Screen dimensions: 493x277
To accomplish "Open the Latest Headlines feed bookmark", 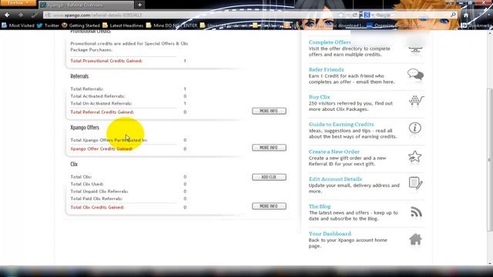I will click(123, 25).
